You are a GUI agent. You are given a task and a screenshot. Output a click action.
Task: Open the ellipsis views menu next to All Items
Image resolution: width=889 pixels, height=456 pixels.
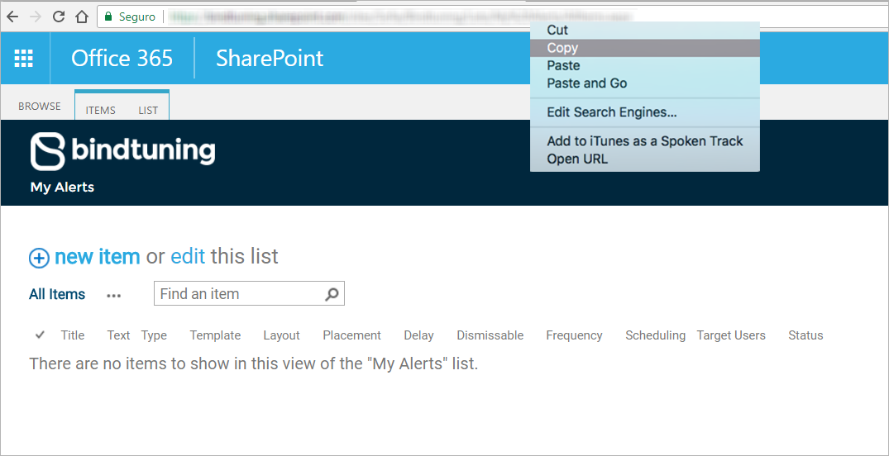click(x=114, y=295)
